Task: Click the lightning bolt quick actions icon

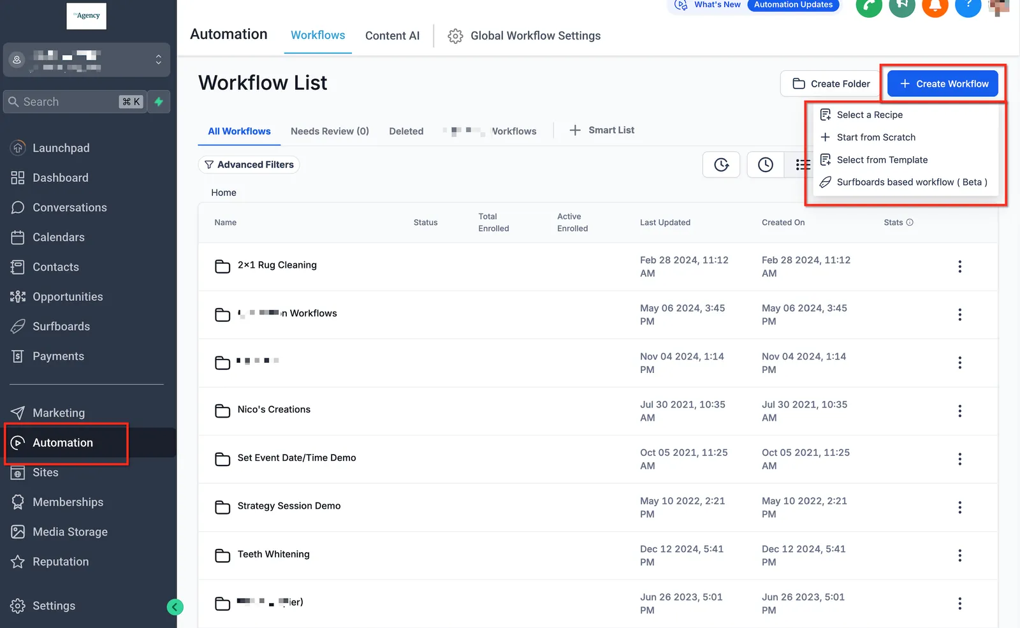Action: [x=159, y=101]
